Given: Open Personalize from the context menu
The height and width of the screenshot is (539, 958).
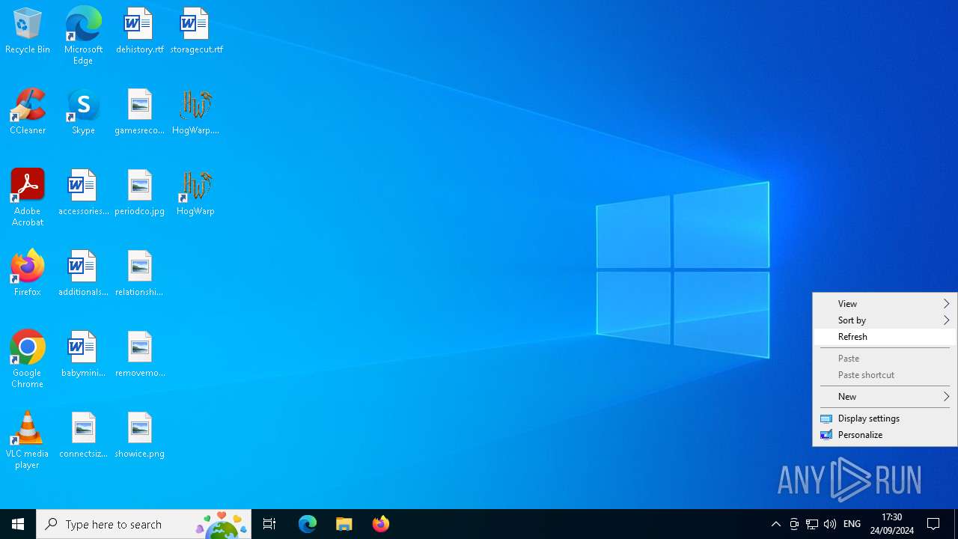Looking at the screenshot, I should point(885,435).
